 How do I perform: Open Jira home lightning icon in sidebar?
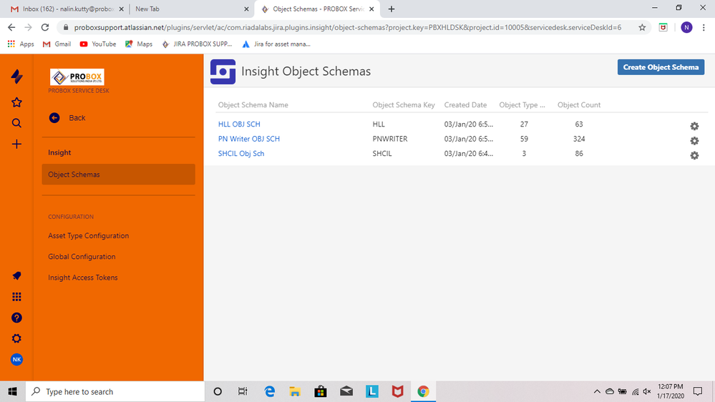(17, 76)
